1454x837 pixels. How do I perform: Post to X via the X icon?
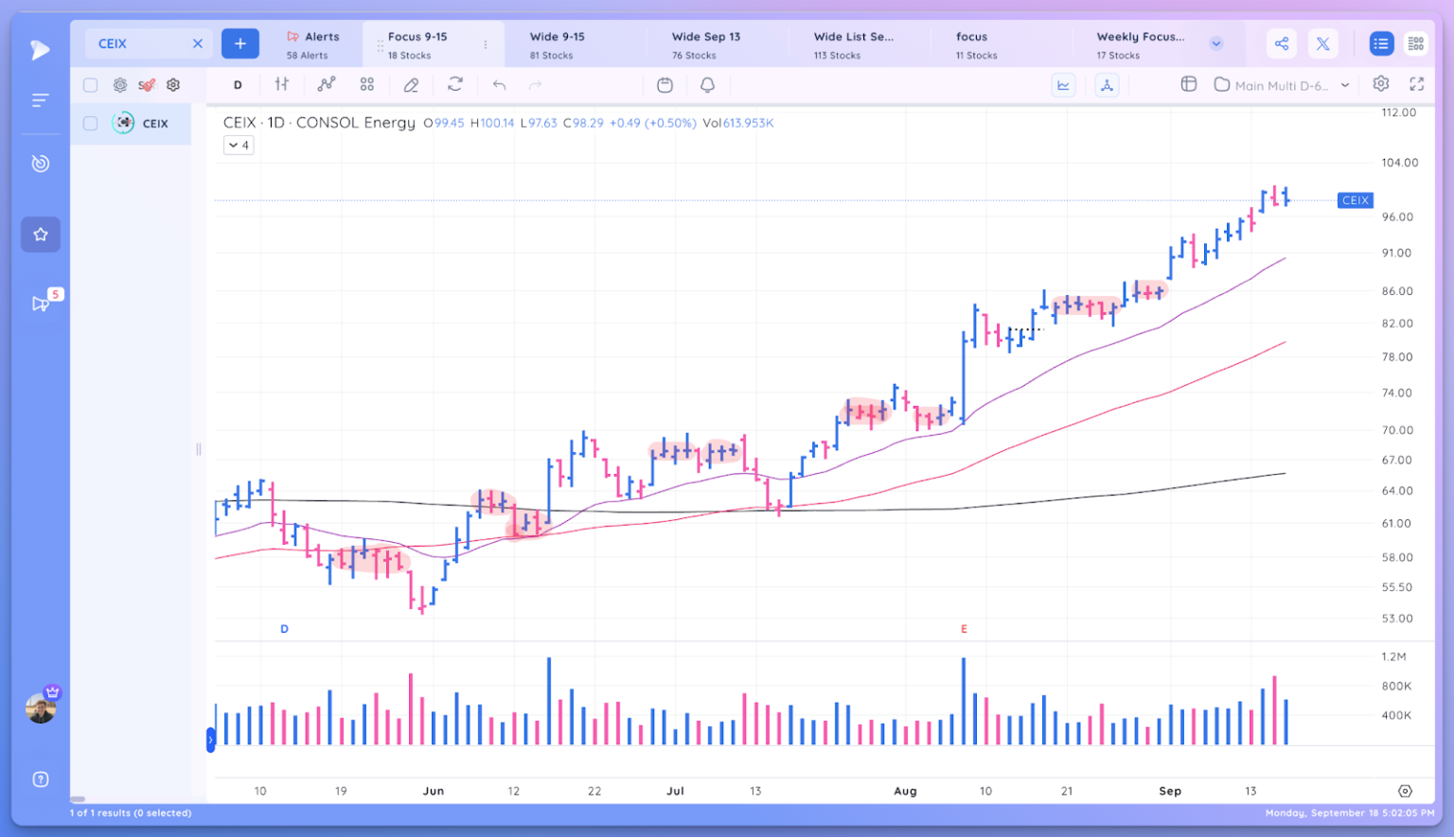click(x=1323, y=44)
